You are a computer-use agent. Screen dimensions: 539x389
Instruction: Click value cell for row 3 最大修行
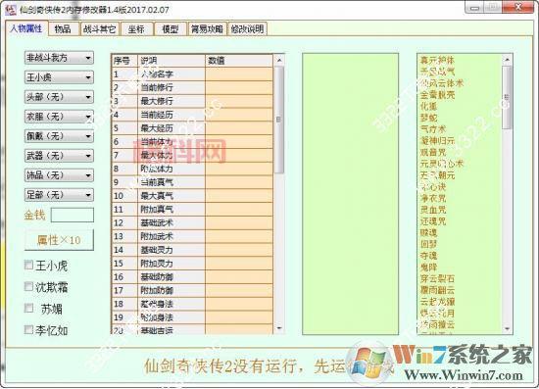pyautogui.click(x=239, y=101)
